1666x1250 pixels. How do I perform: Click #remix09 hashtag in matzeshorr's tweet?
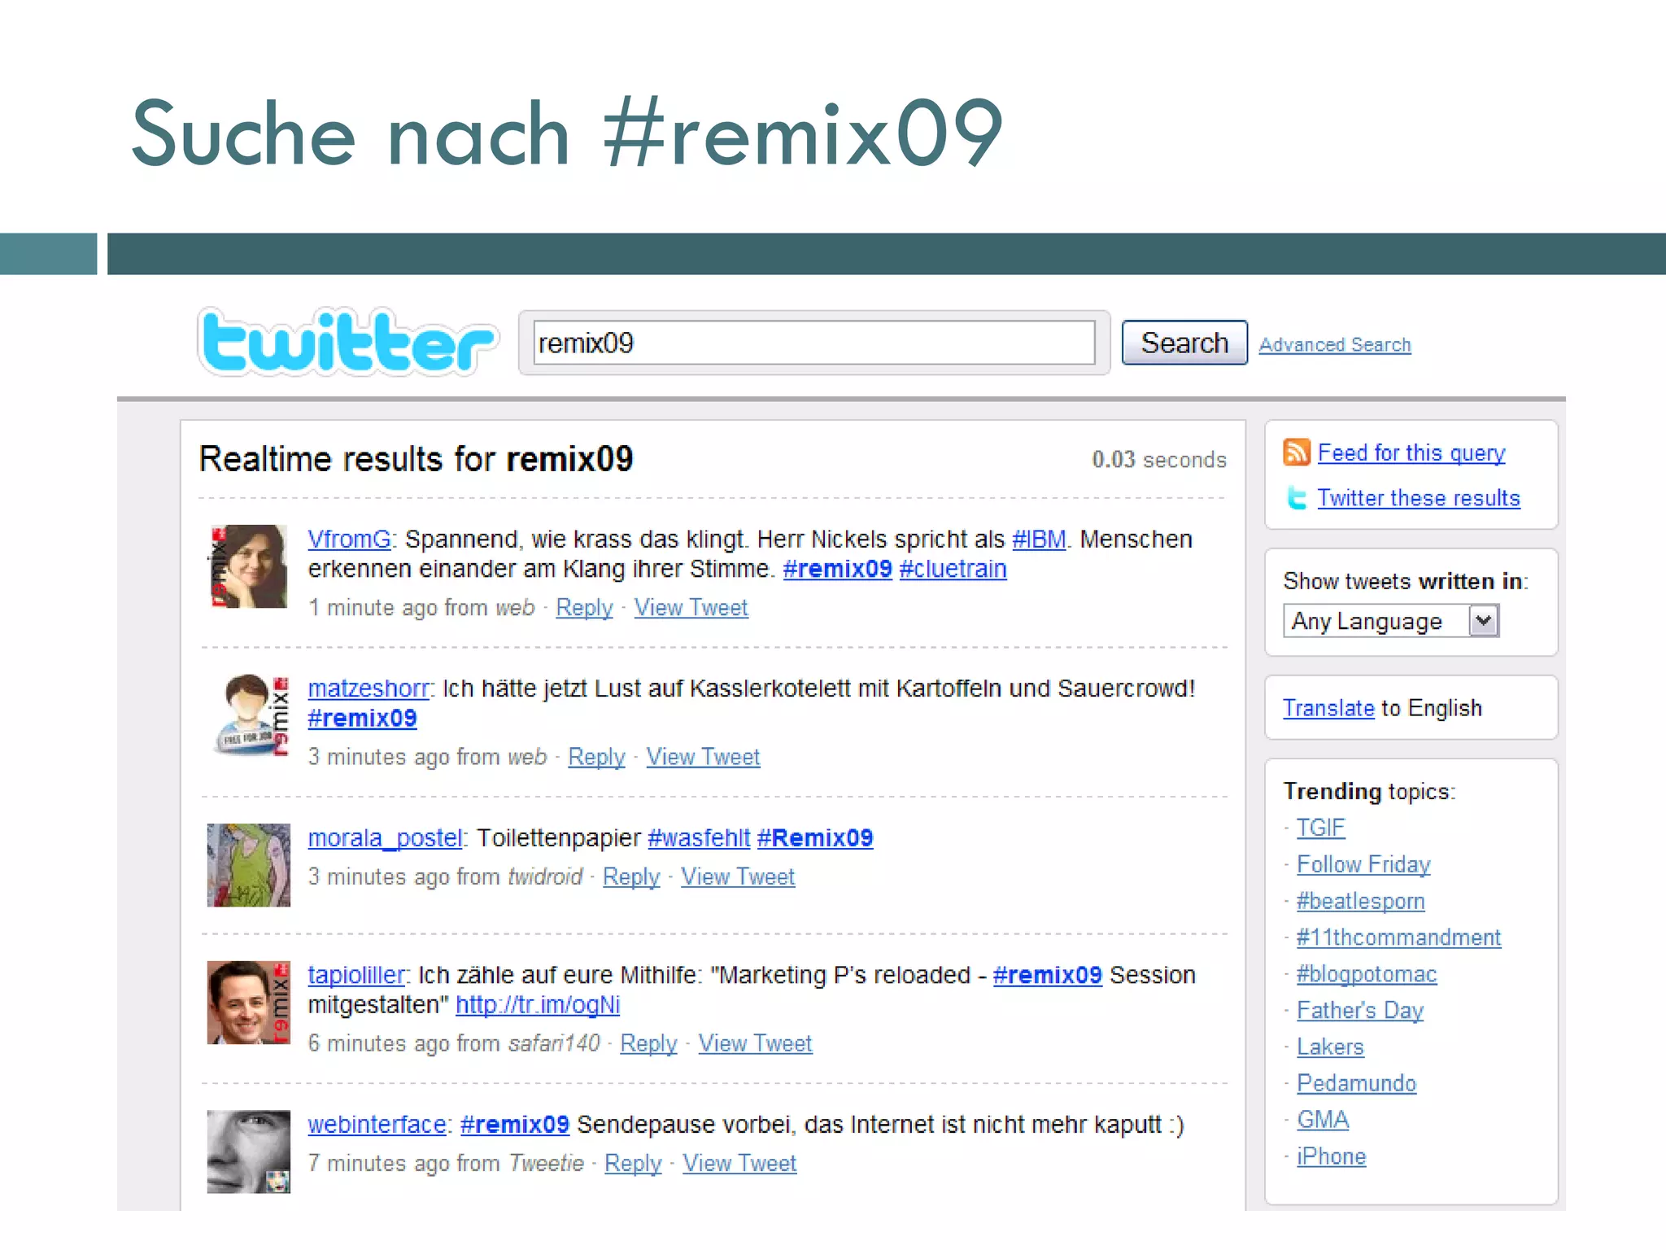pyautogui.click(x=362, y=719)
